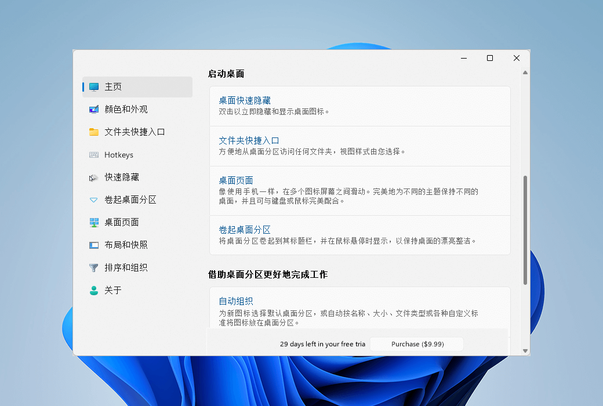The height and width of the screenshot is (406, 603).
Task: Click the yellow folder icon for 文件夹快捷入口
Action: click(94, 132)
